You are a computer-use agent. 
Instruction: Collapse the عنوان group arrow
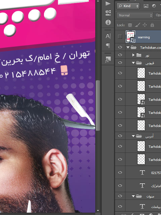tap(133, 196)
